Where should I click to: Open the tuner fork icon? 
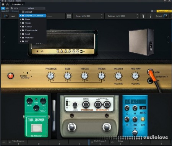[150, 16]
